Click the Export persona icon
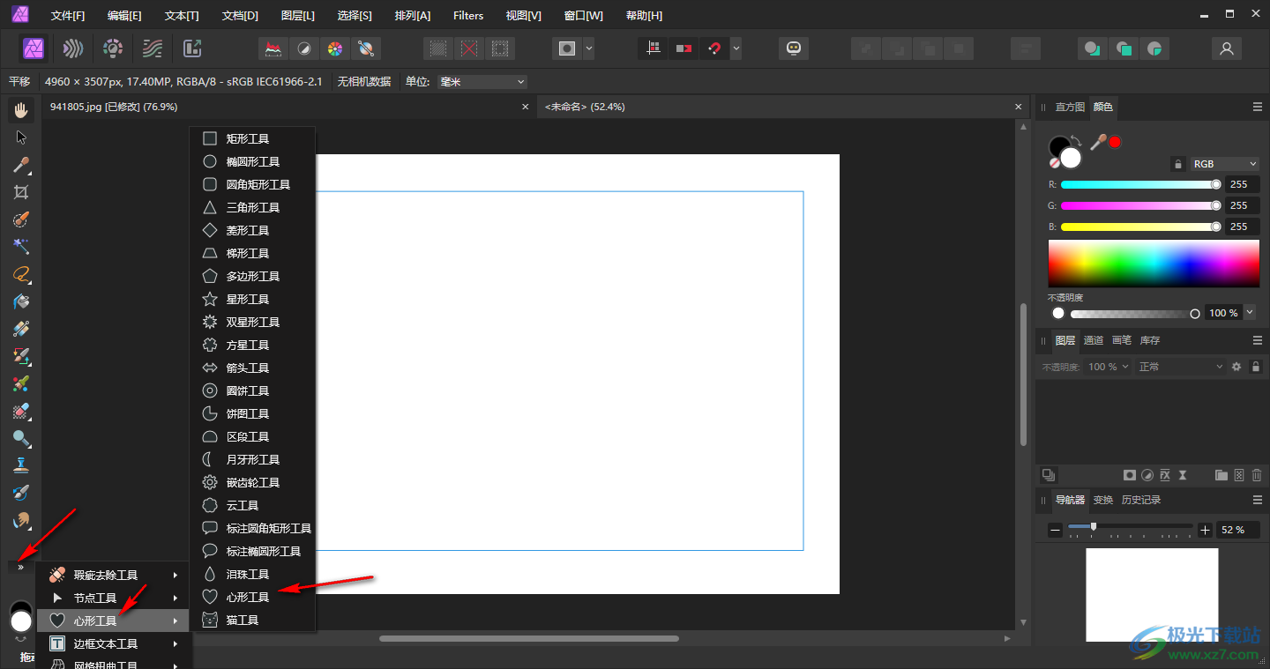1270x669 pixels. tap(192, 48)
